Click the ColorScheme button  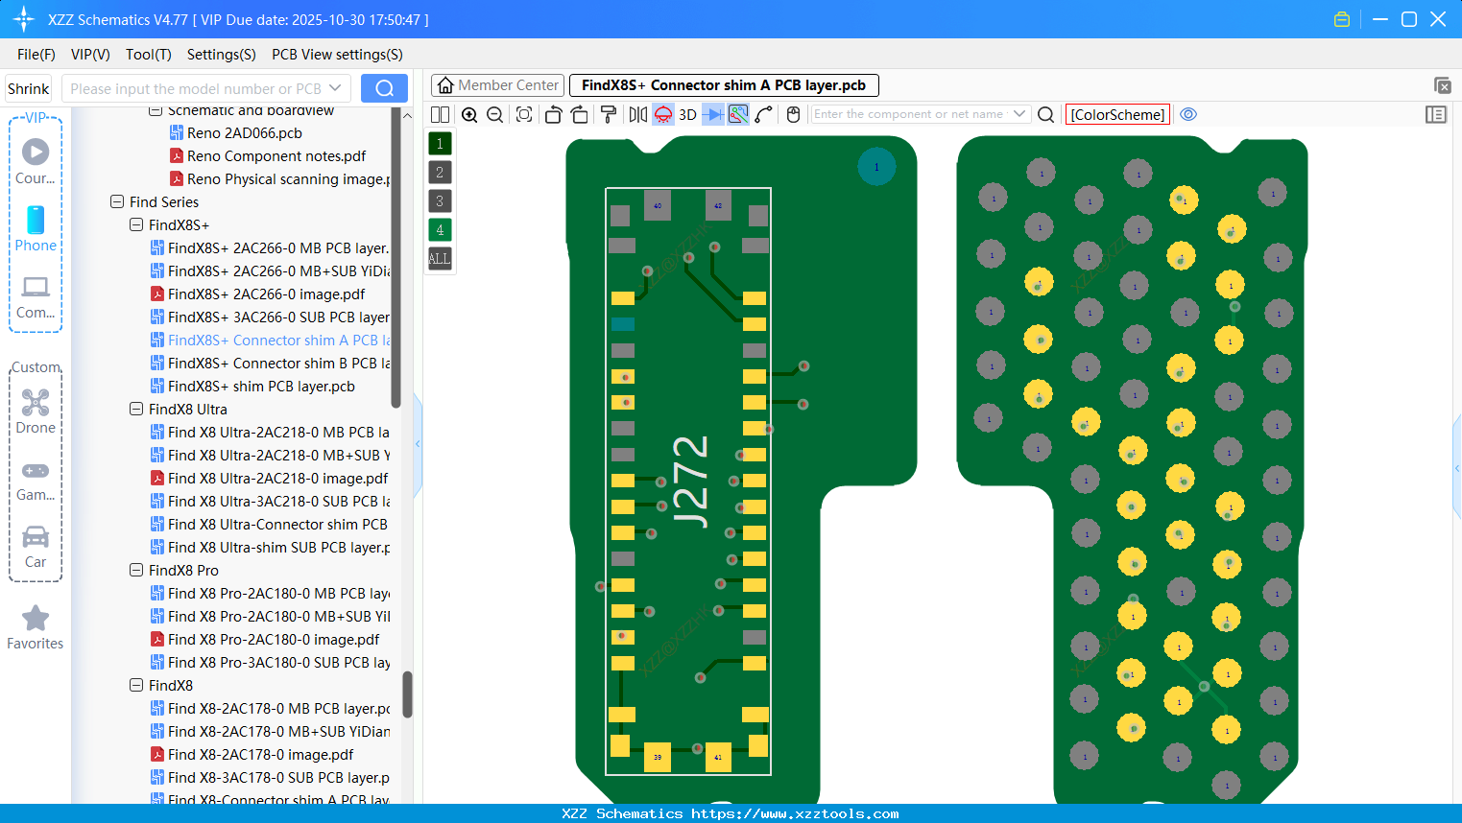tap(1117, 114)
